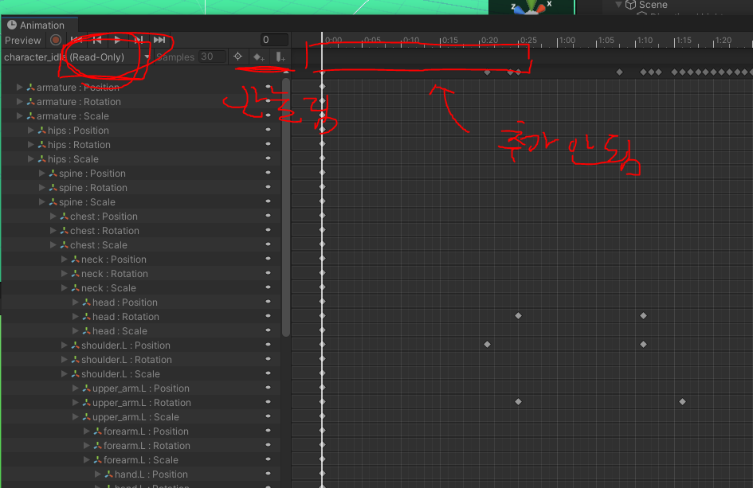
Task: Toggle the animation record button
Action: (56, 41)
